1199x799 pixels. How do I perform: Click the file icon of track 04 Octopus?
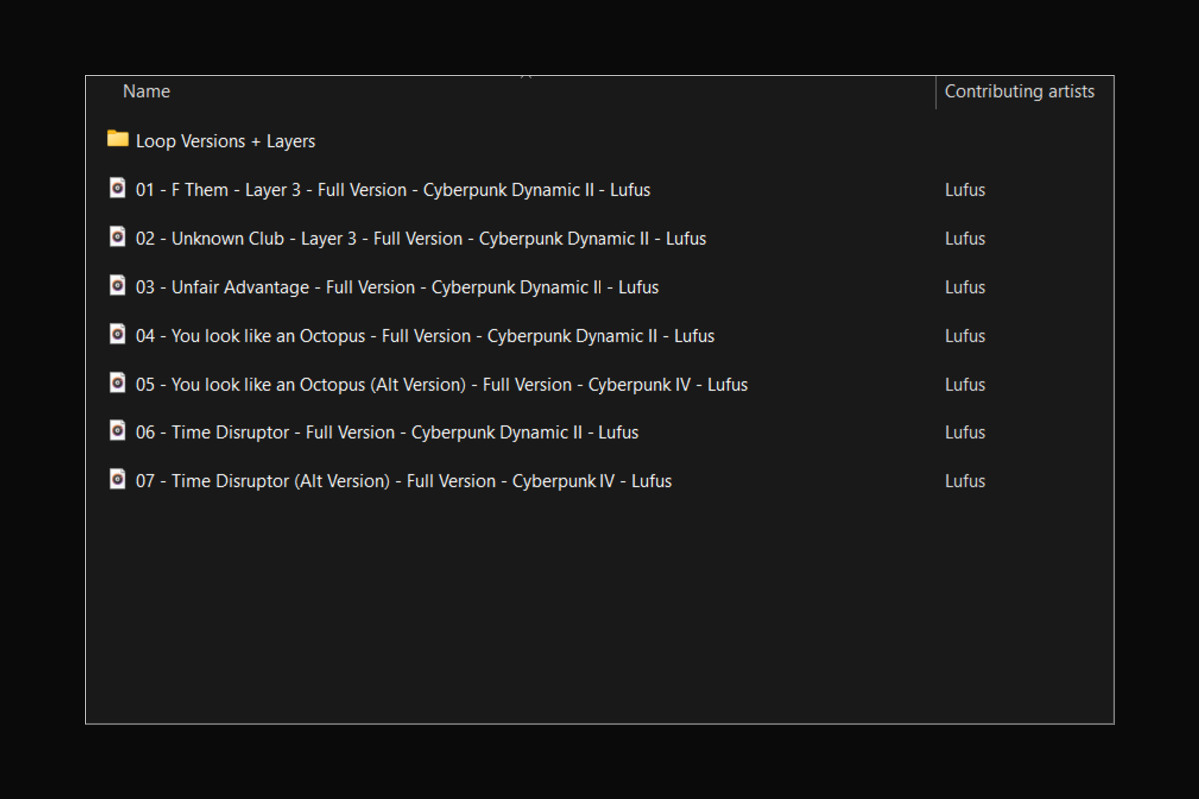click(118, 334)
